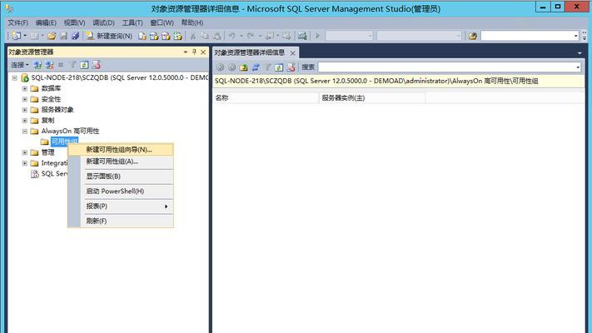
Task: Click the Redo arrow icon
Action: pos(250,36)
